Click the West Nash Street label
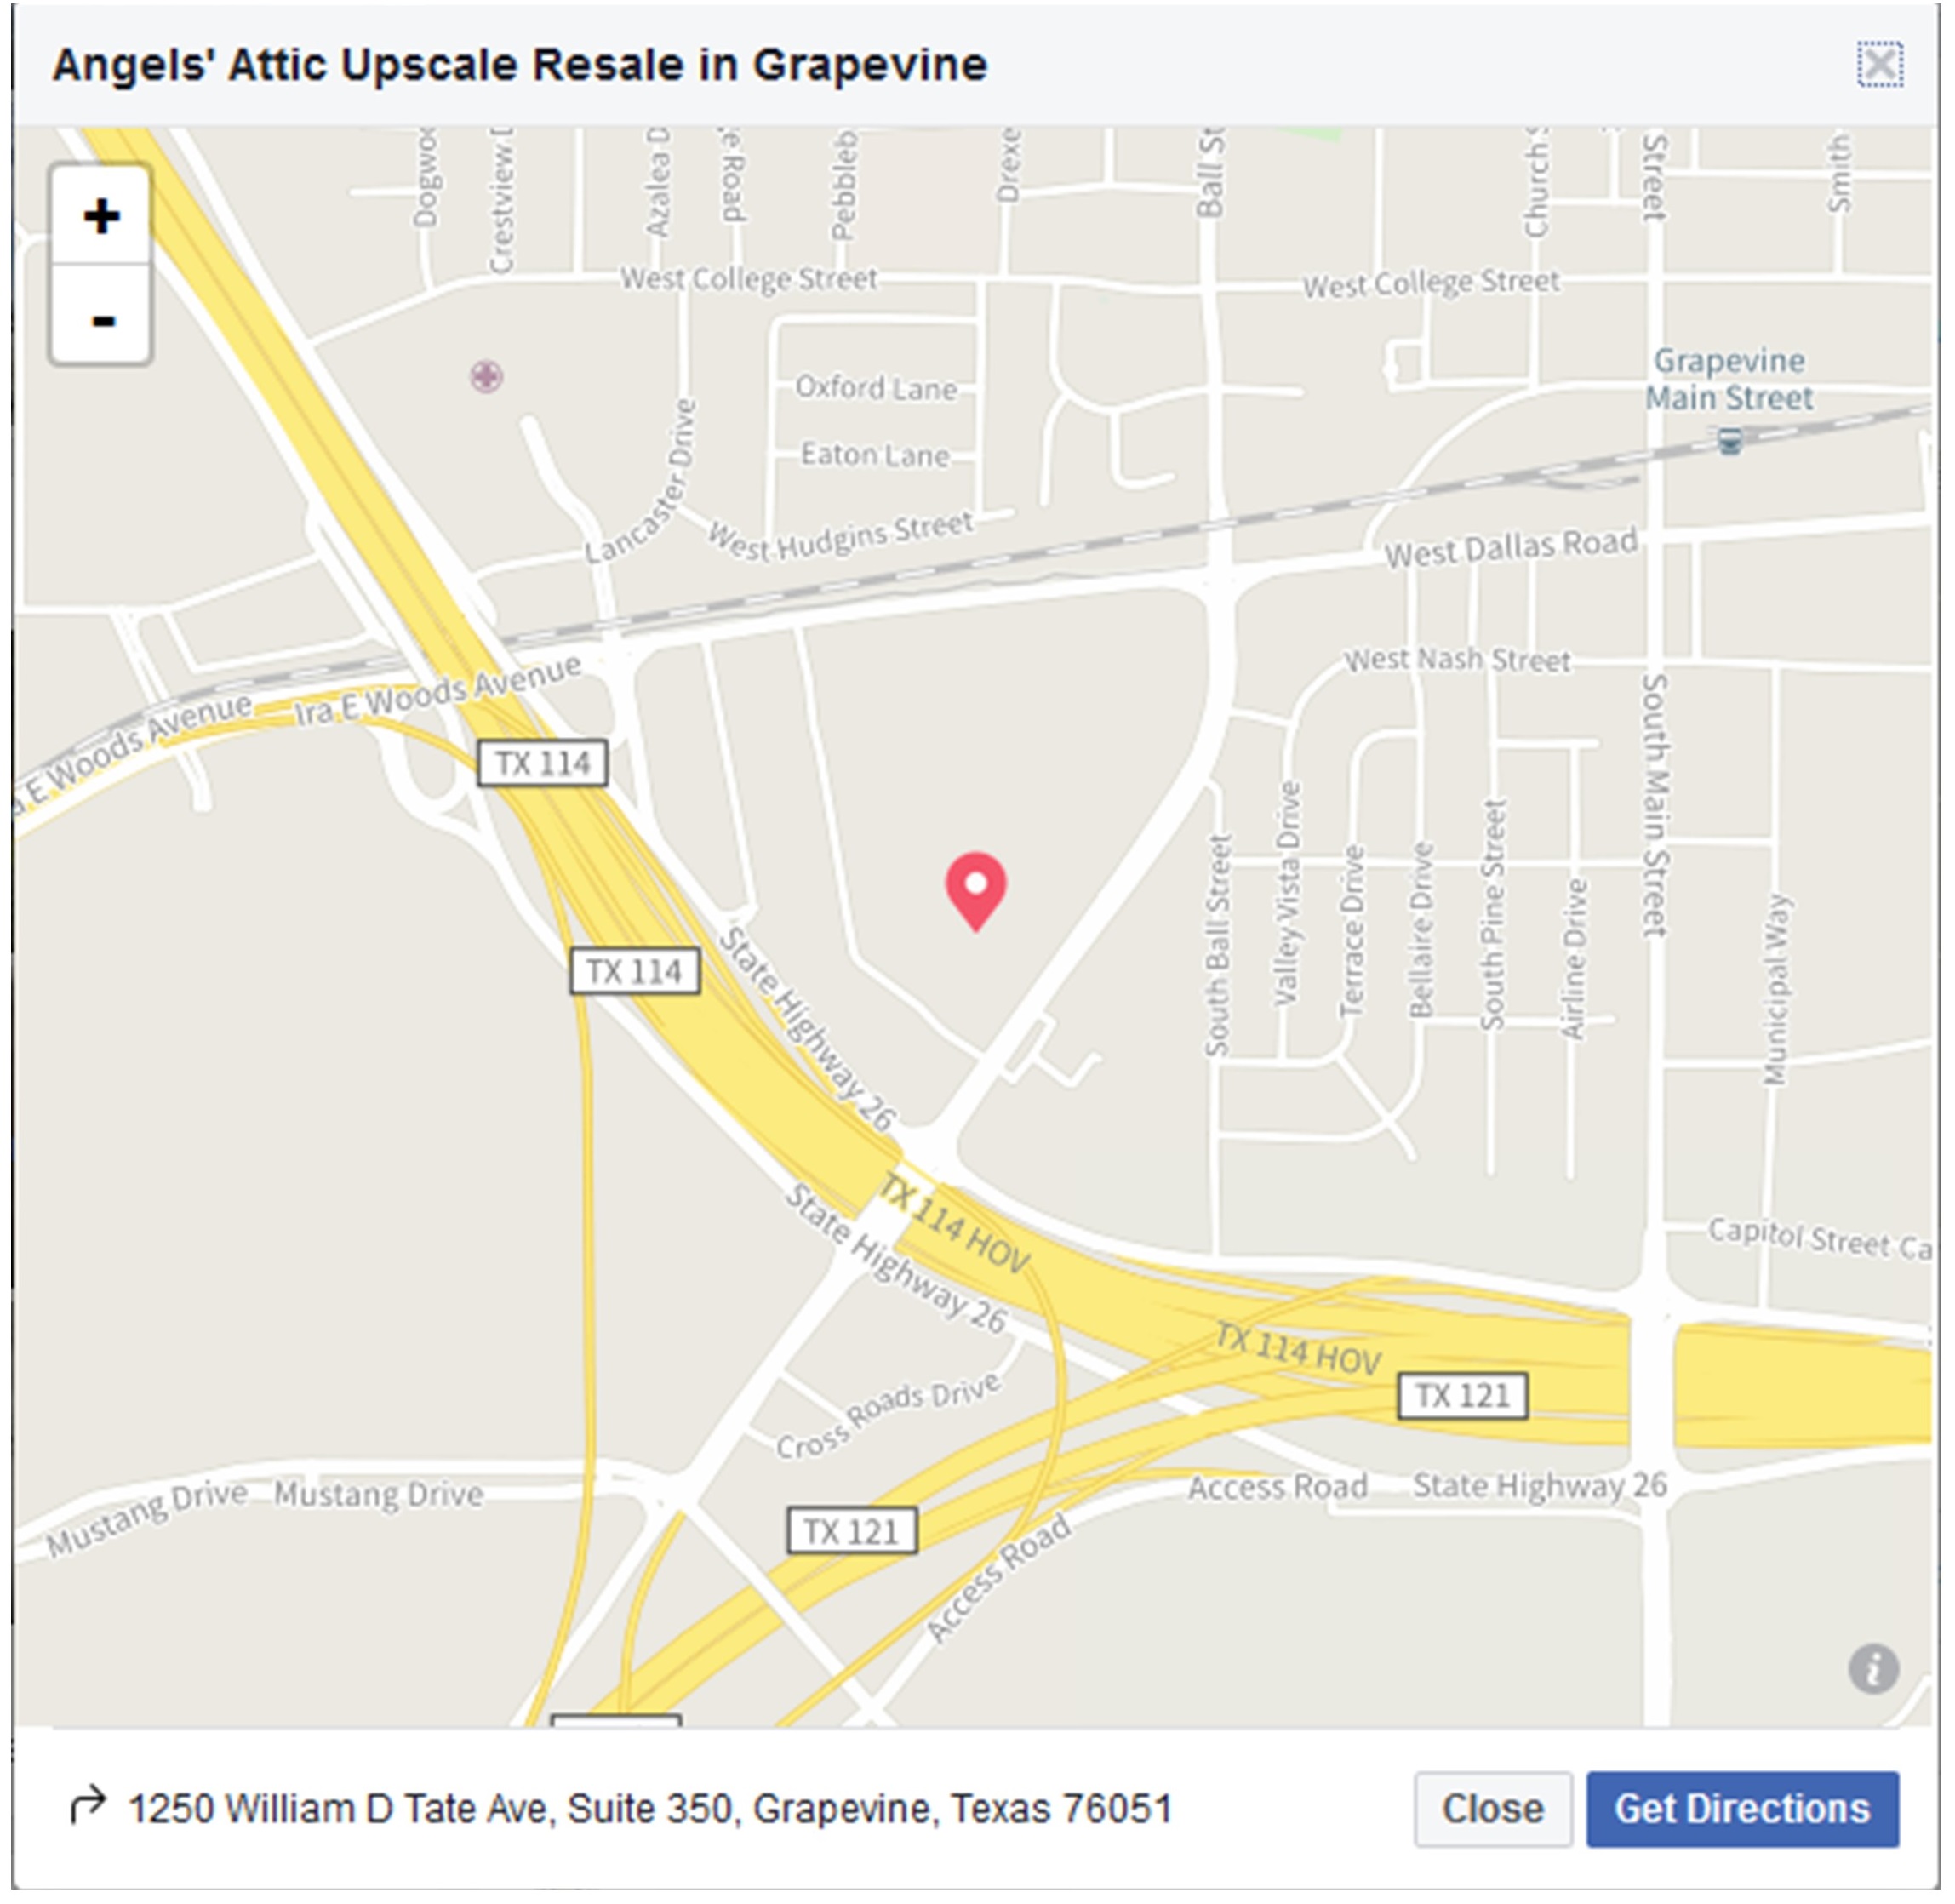 click(1457, 660)
